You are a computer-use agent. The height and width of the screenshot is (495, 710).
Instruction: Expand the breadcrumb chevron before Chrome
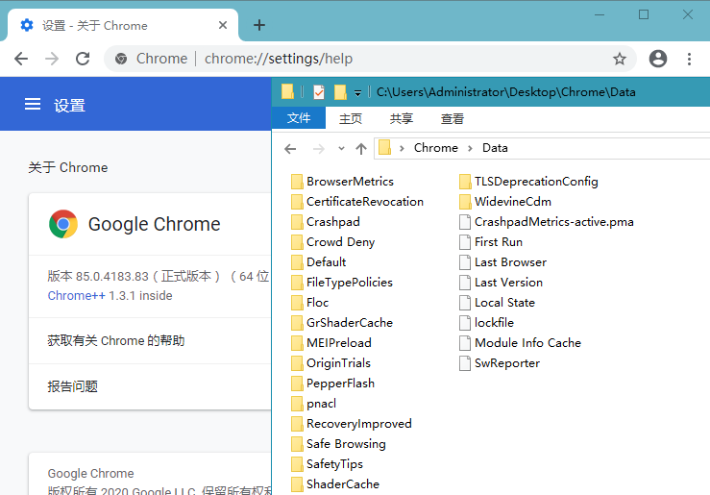click(x=402, y=149)
